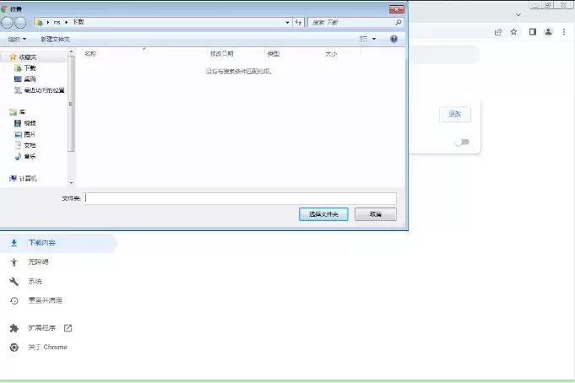Click the 新建文件夹 button
The height and width of the screenshot is (383, 575).
point(56,39)
